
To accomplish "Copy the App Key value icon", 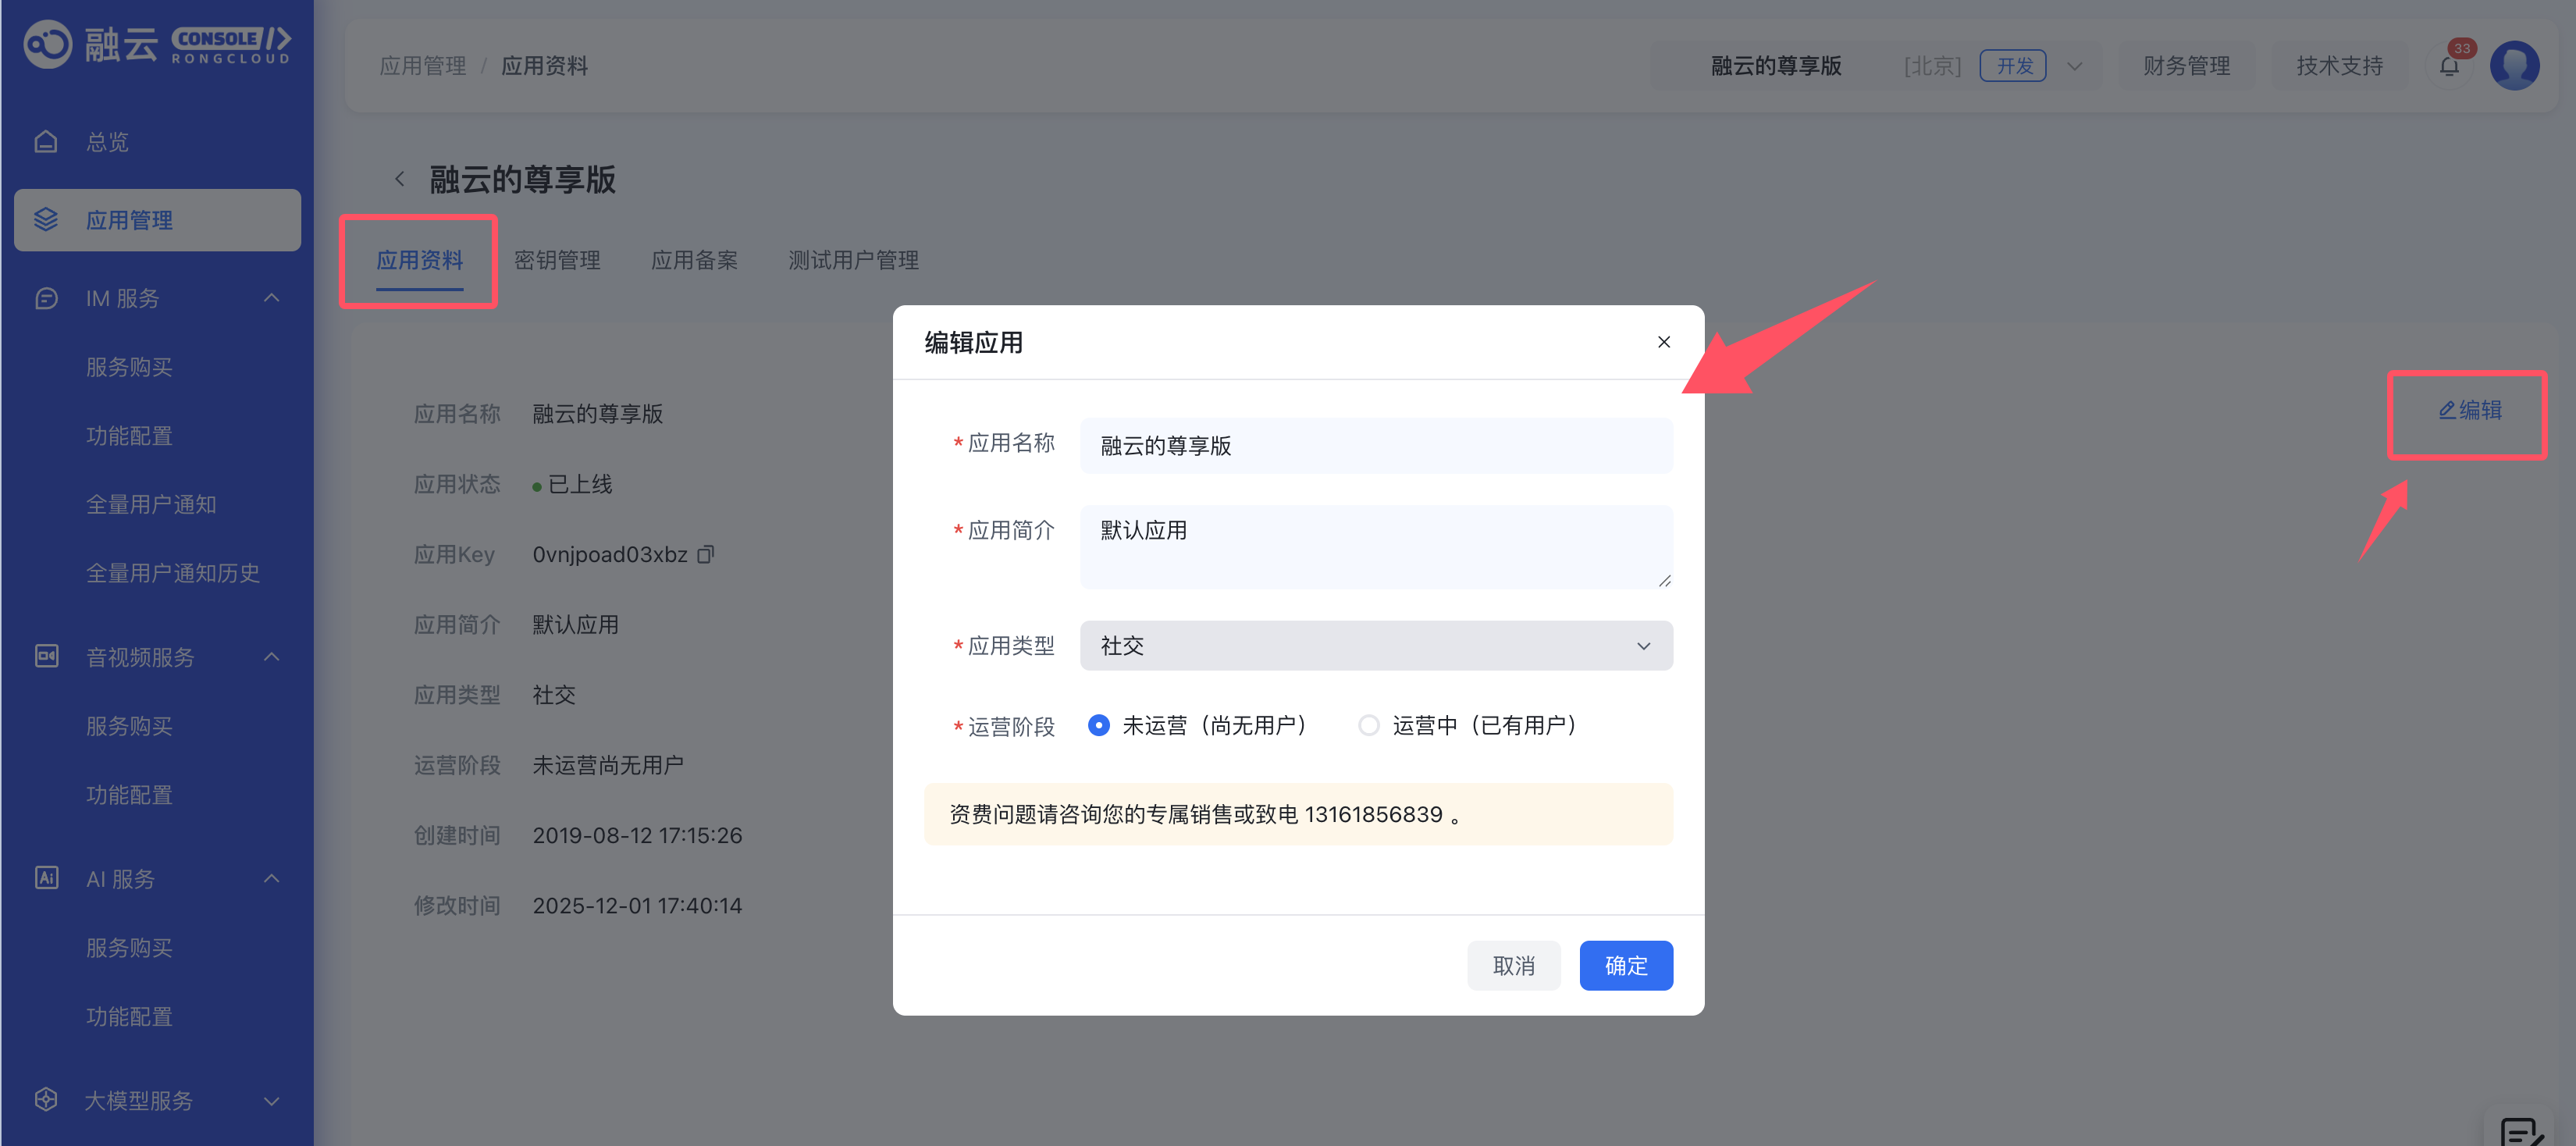I will (706, 554).
